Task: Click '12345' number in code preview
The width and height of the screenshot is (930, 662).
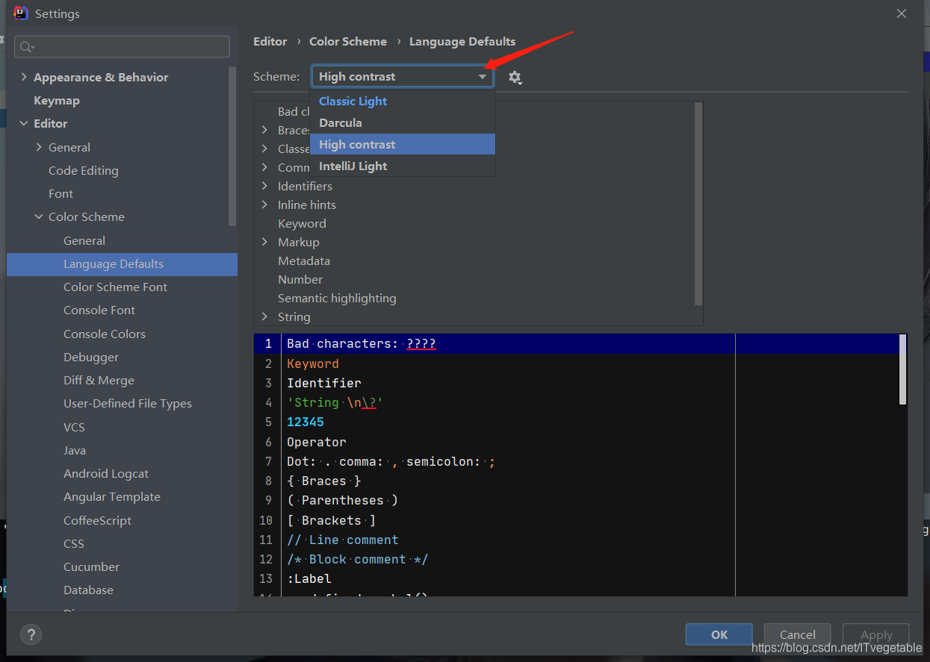Action: (306, 422)
